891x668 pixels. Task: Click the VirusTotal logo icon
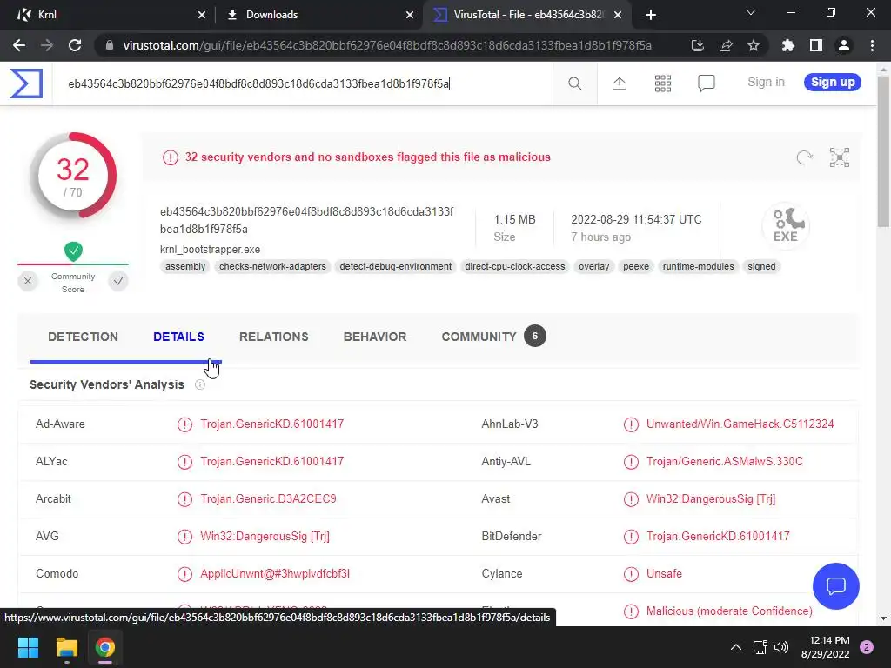26,83
